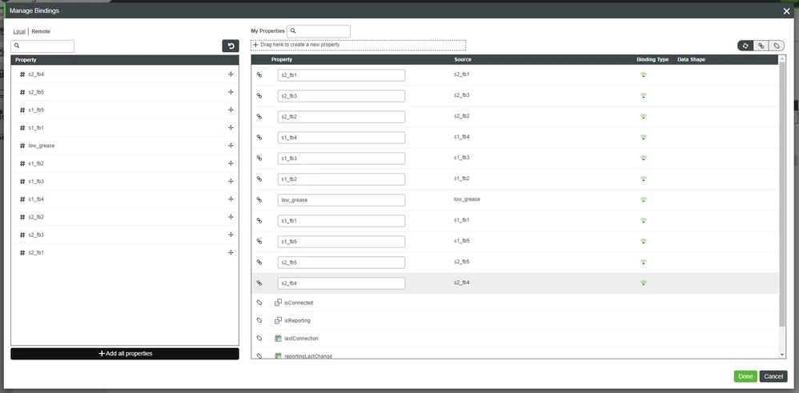Click the move handle for low_grease in left list
The height and width of the screenshot is (393, 799).
click(x=231, y=145)
